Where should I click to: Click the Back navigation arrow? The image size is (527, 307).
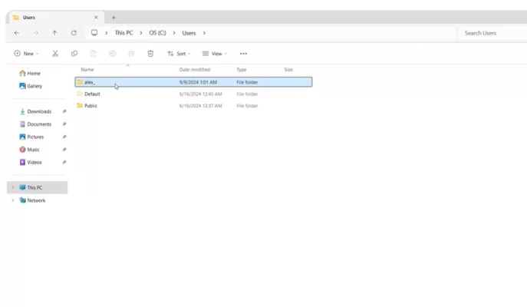[x=17, y=33]
